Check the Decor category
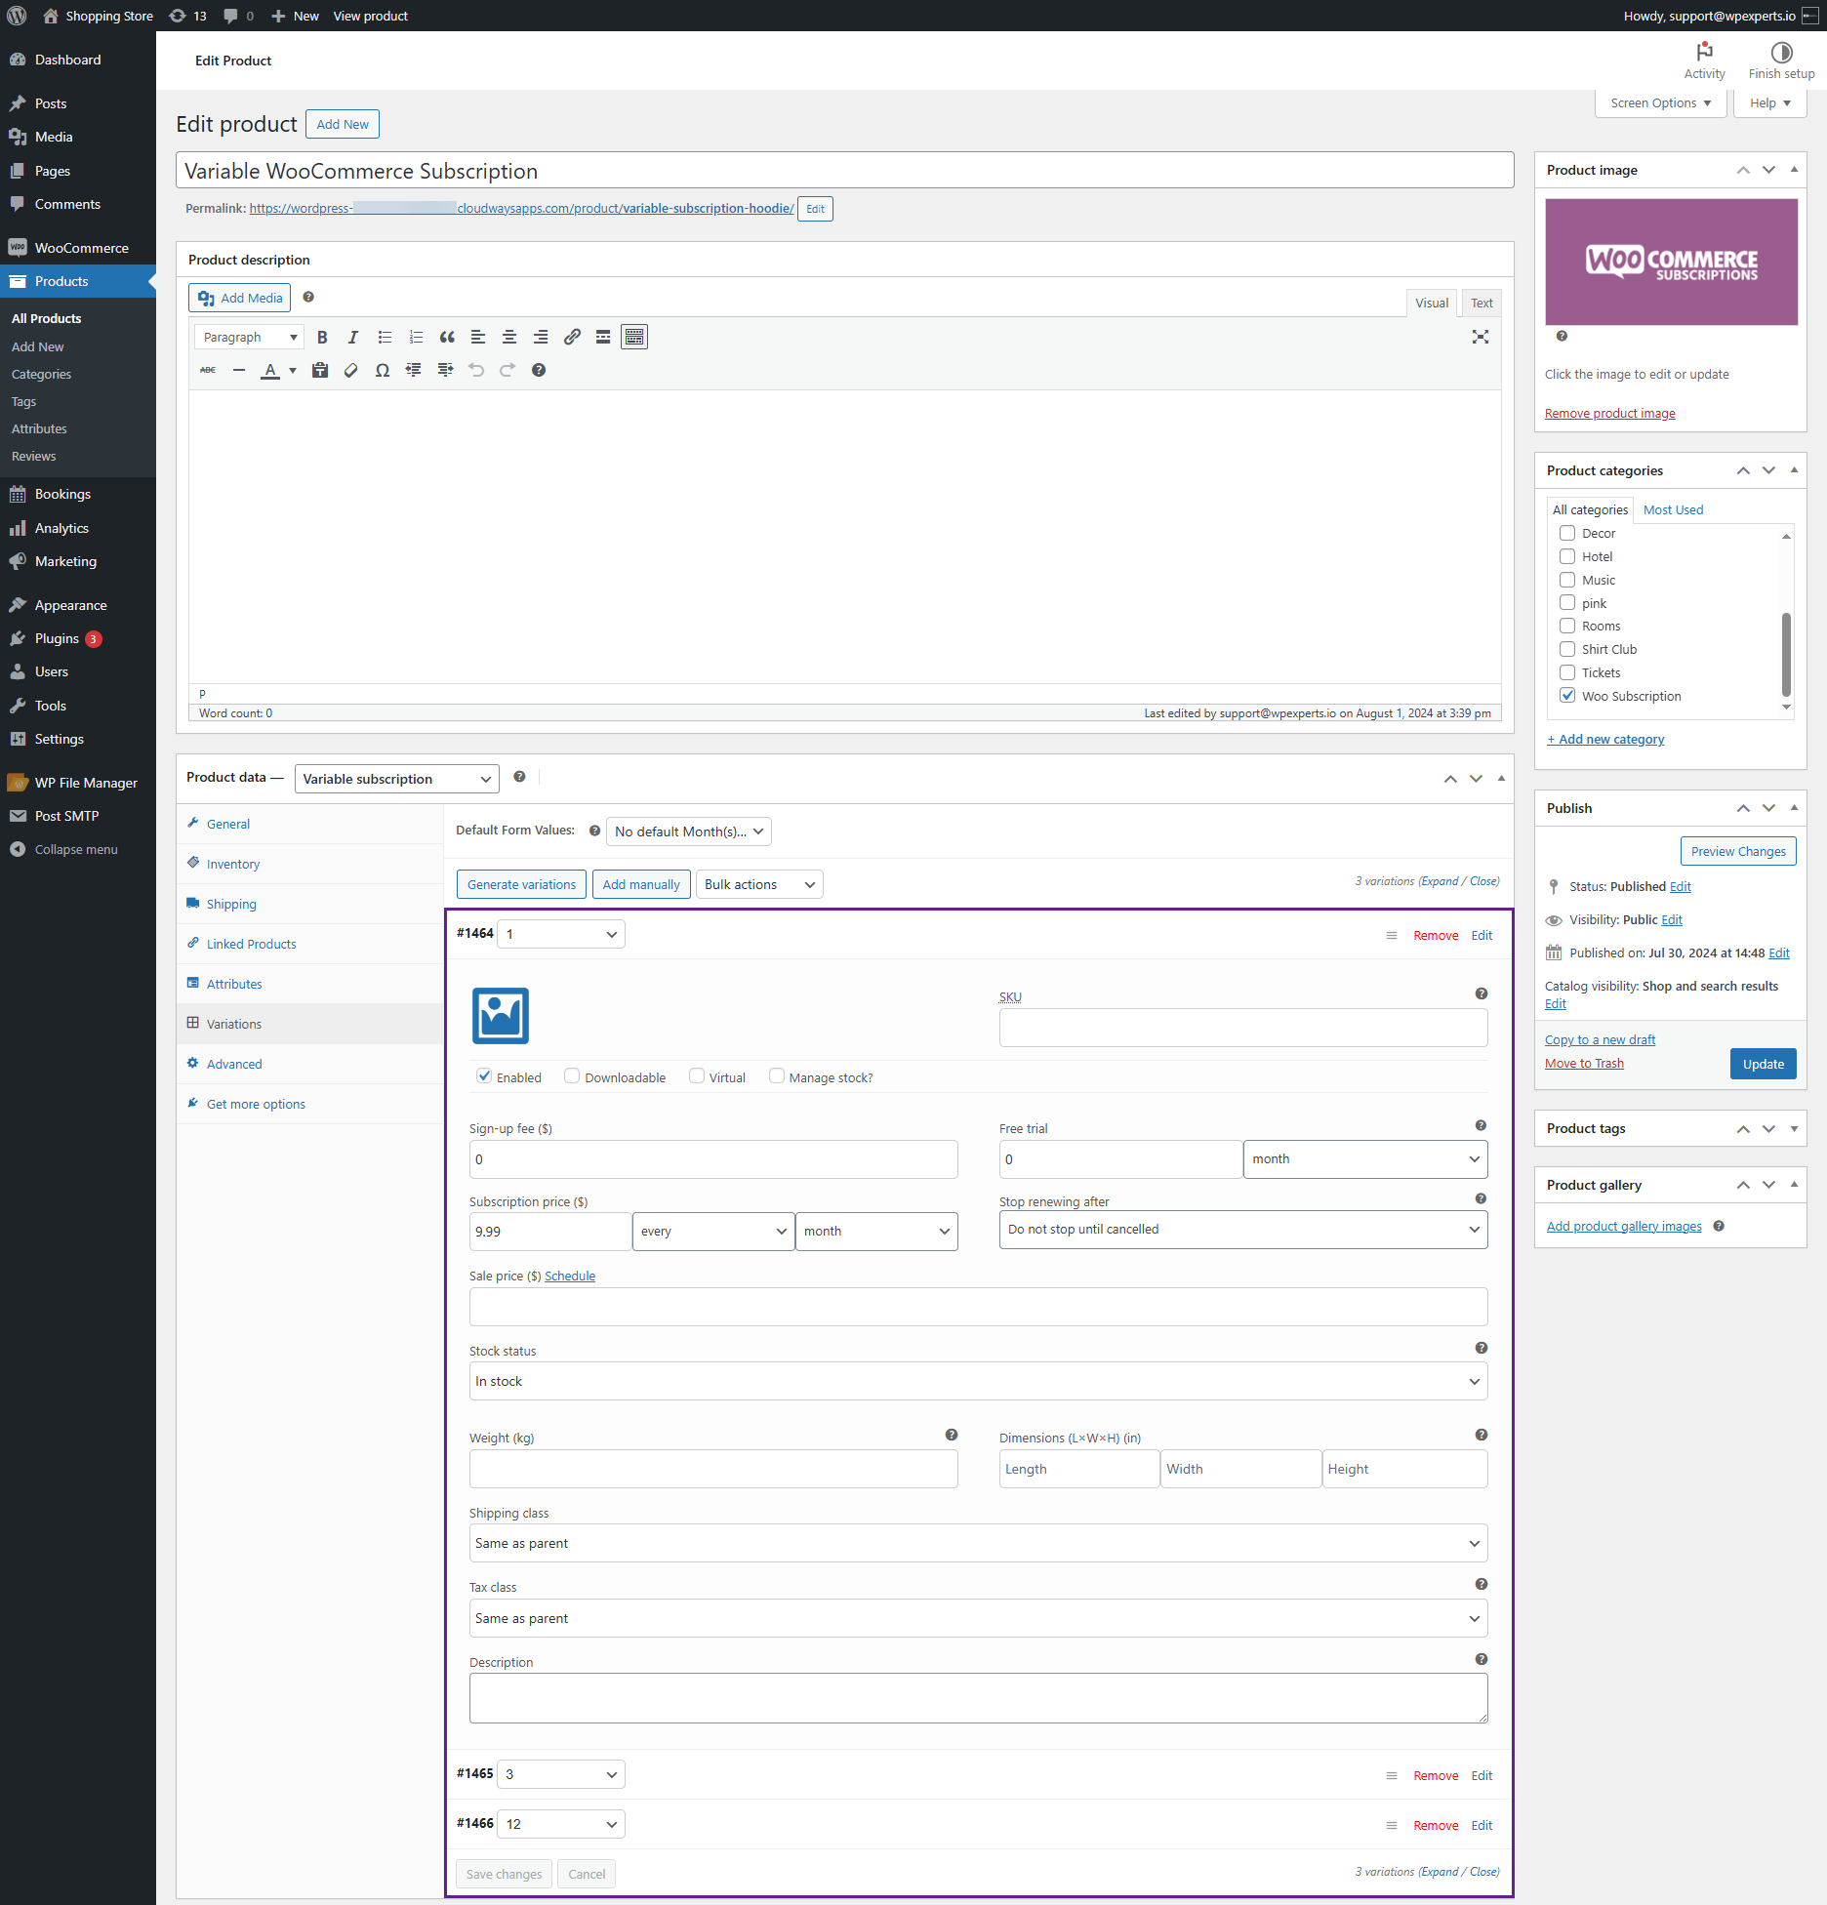The height and width of the screenshot is (1905, 1827). click(x=1567, y=533)
